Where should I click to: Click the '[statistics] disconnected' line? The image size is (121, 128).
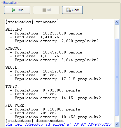pos(35,121)
